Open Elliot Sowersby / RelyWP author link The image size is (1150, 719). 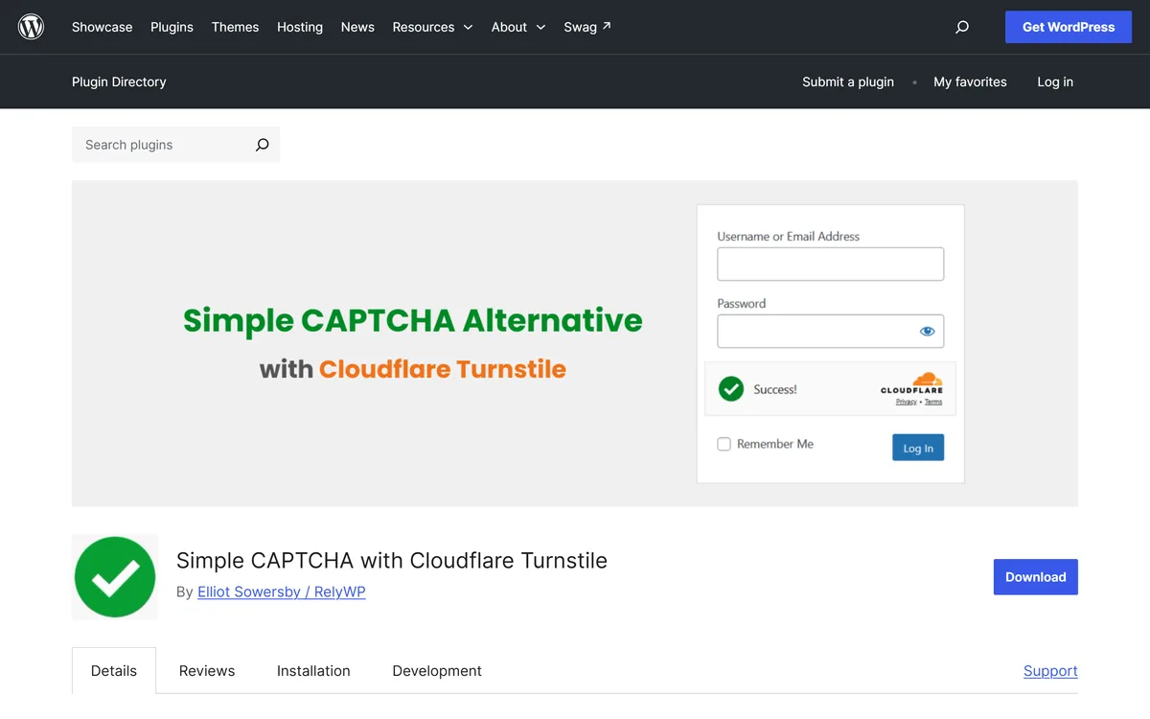[282, 591]
